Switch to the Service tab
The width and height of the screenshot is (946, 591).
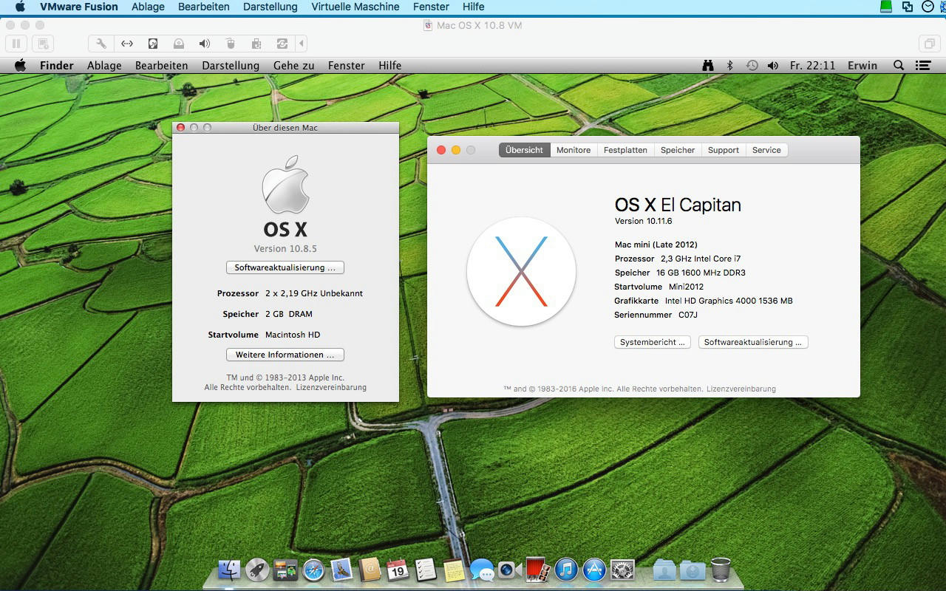point(766,150)
